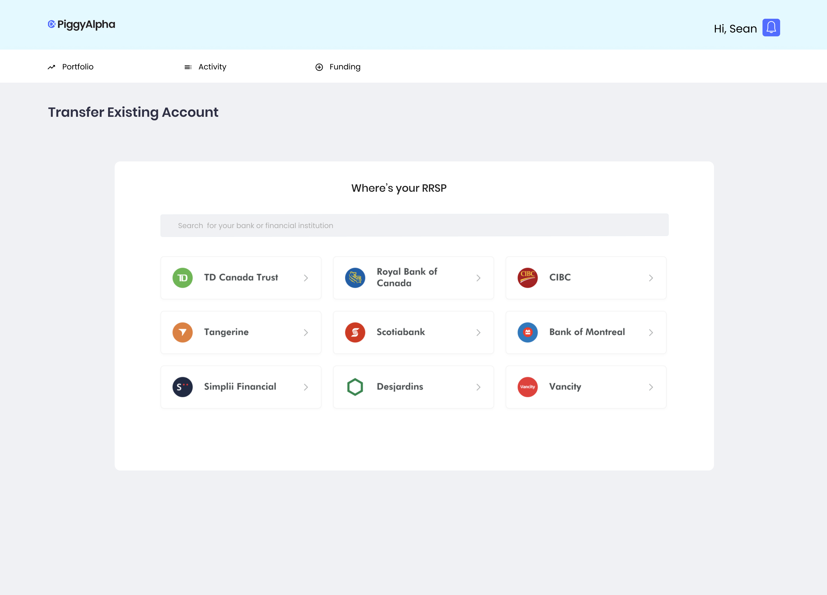Click chevron arrow on Vancity card
This screenshot has height=595, width=827.
point(651,387)
